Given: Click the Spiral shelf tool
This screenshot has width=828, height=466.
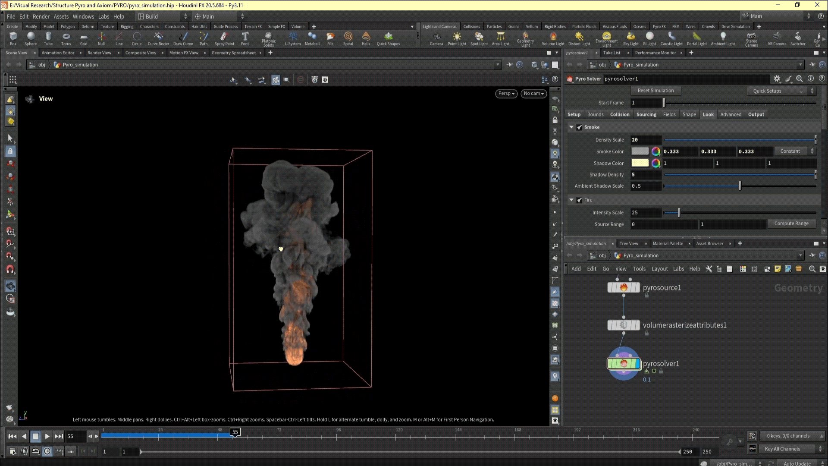Looking at the screenshot, I should coord(348,38).
